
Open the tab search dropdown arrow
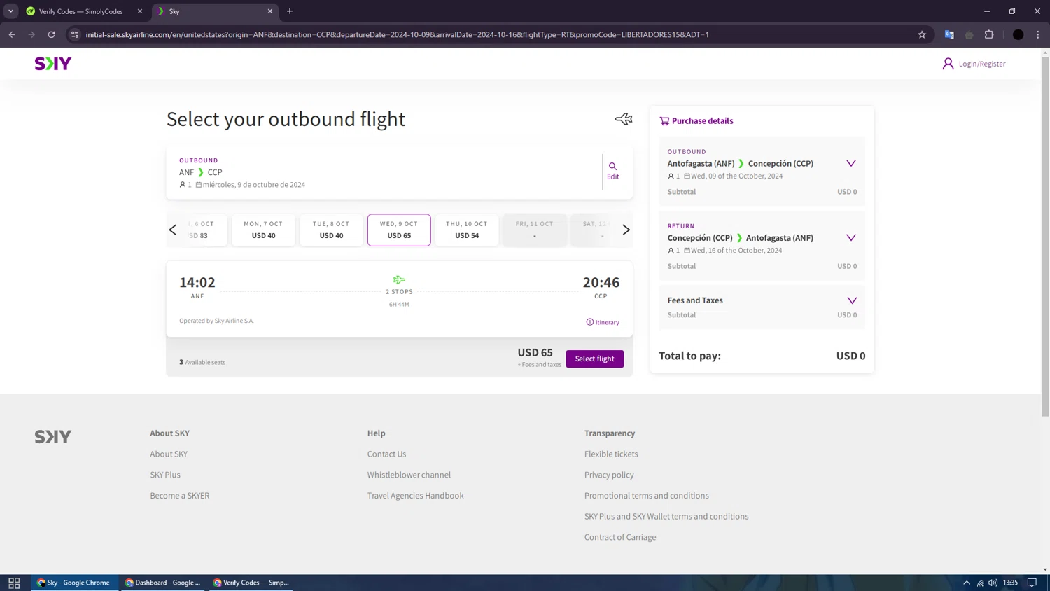pyautogui.click(x=10, y=11)
